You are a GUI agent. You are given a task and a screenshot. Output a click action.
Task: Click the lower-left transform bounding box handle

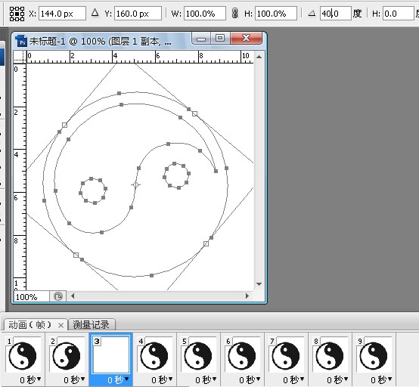[x=76, y=255]
